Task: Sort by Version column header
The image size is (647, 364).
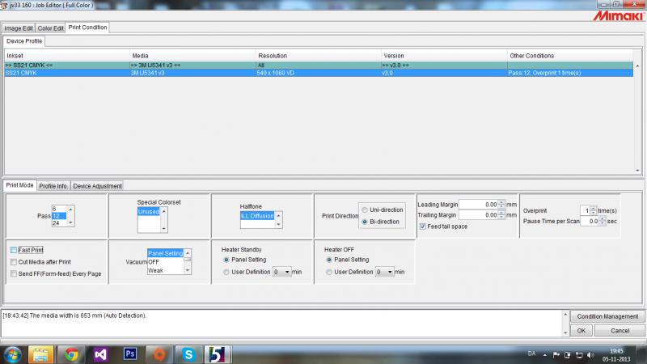Action: click(x=444, y=56)
